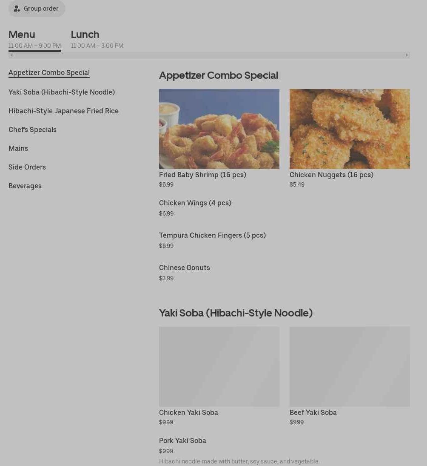Switch to the Lunch menu tab
Image resolution: width=427 pixels, height=466 pixels.
pos(97,39)
